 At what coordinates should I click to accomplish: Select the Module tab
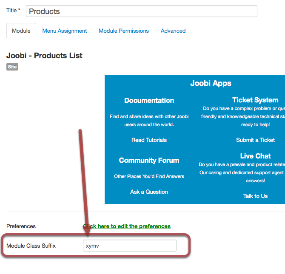tap(21, 31)
